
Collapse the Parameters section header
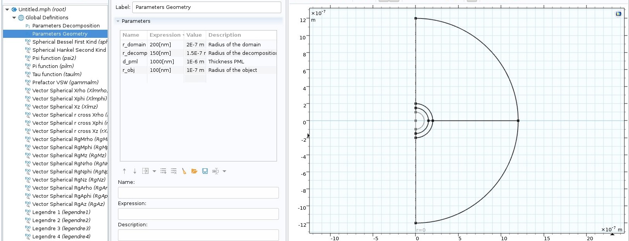point(118,21)
